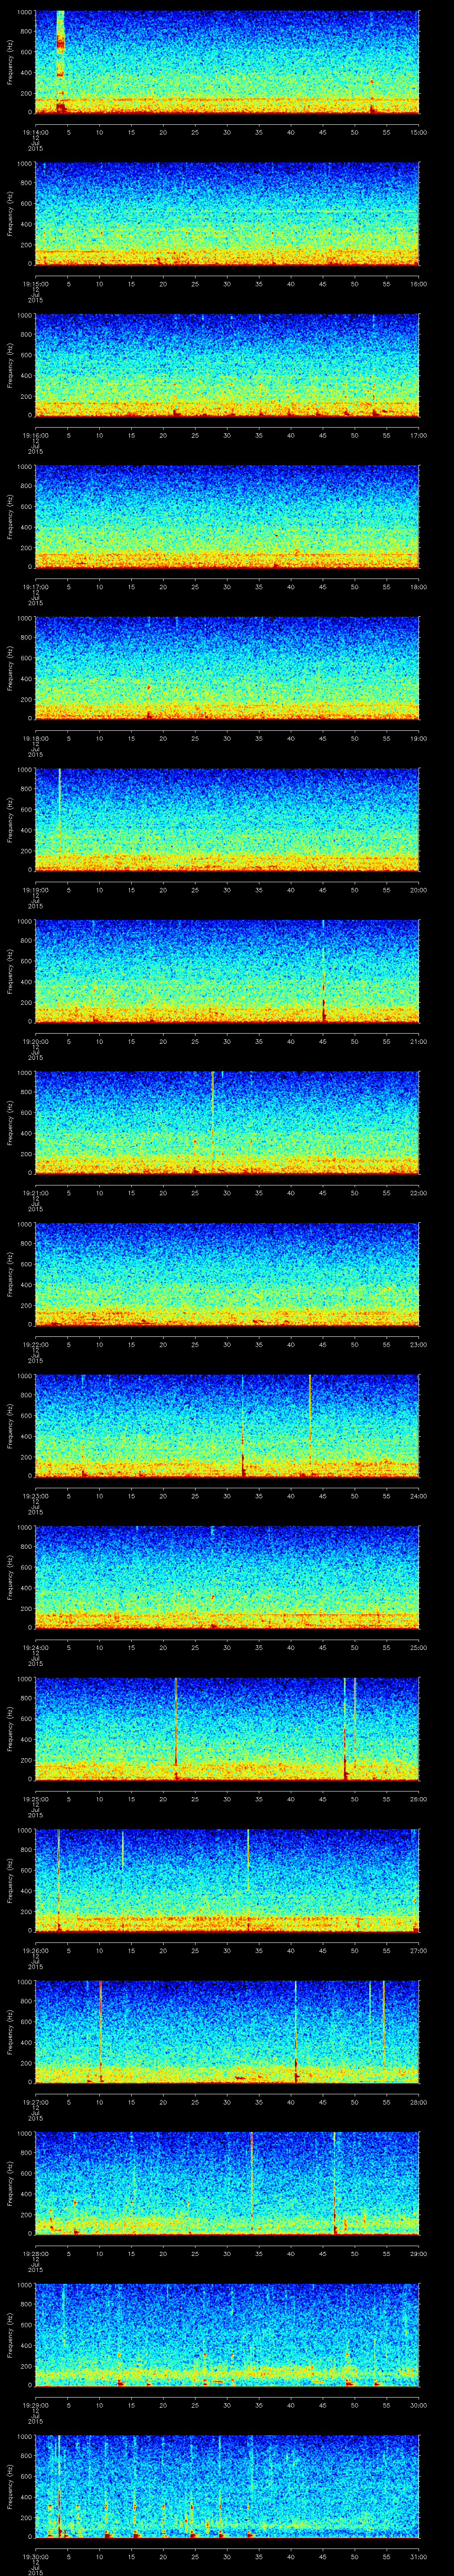The height and width of the screenshot is (2576, 454).
Task: Click the 19:24:00 start time label
Action: coord(36,1647)
